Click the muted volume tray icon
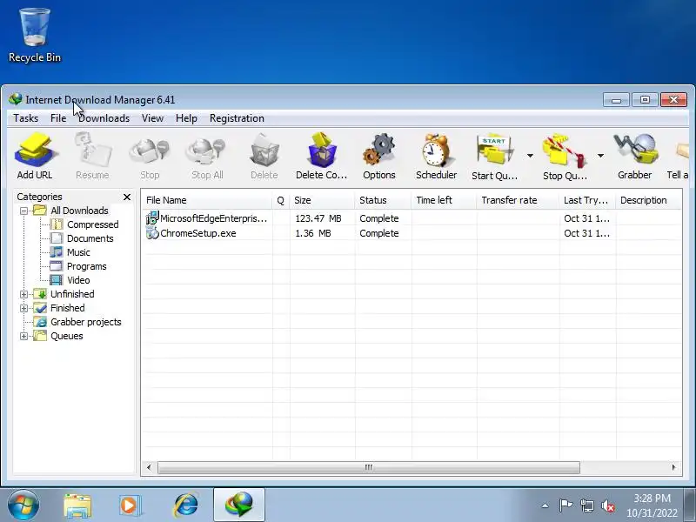This screenshot has height=522, width=696. [x=607, y=505]
